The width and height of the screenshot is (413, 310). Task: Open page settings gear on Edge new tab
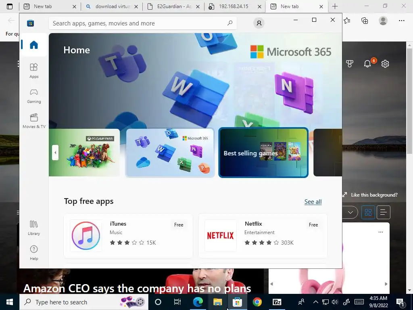point(385,63)
